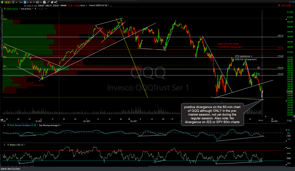Expand the More dropdown in quote bar
This screenshot has height=171, width=295.
[84, 6]
